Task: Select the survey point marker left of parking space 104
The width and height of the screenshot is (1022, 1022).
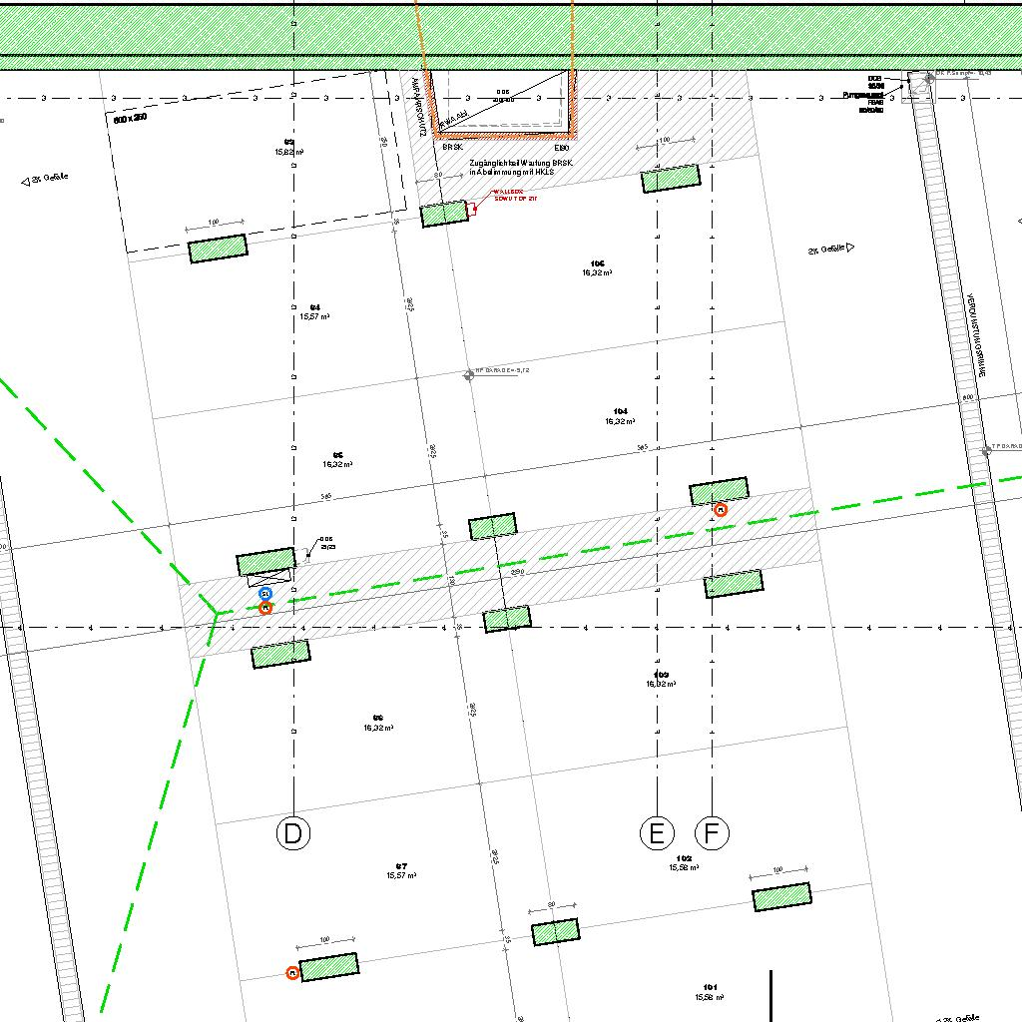Action: point(469,375)
